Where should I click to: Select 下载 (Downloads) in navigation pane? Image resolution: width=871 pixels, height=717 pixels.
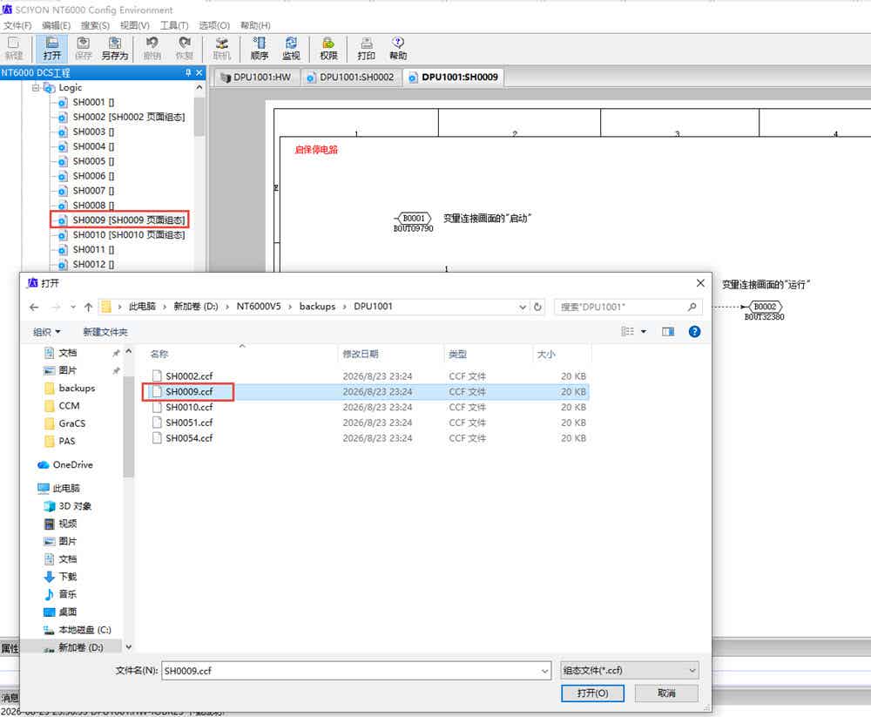[x=60, y=577]
